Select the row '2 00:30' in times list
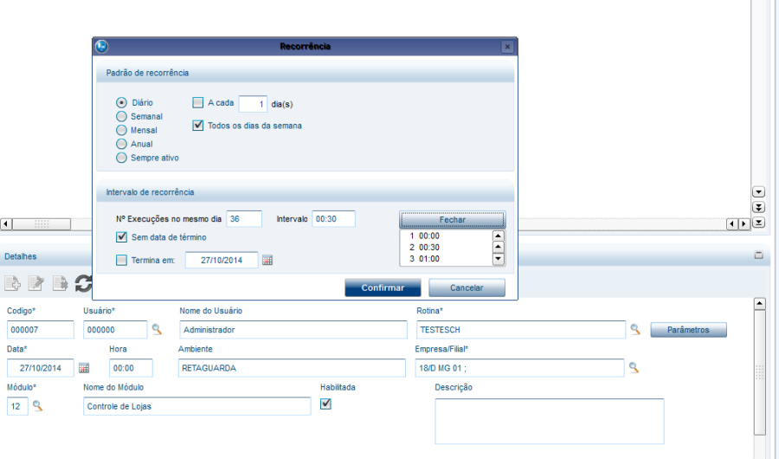Viewport: 779px width, 459px height. 446,247
